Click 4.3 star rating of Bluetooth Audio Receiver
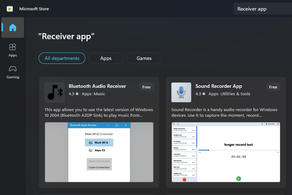The height and width of the screenshot is (195, 292). tap(74, 94)
